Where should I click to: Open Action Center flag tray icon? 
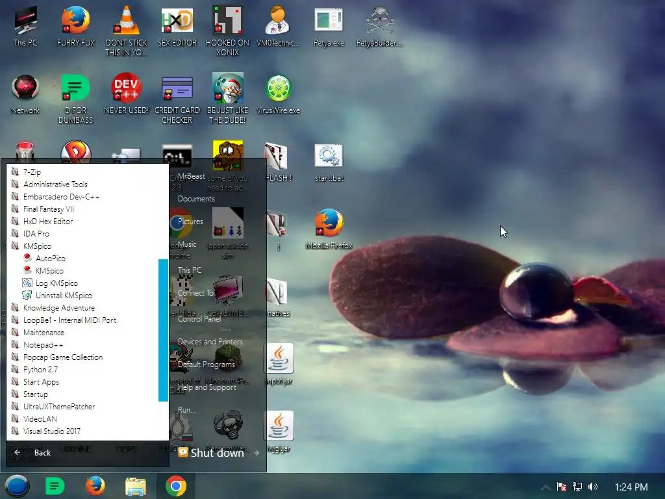point(562,487)
